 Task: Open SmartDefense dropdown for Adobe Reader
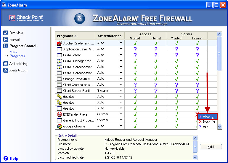(121, 43)
